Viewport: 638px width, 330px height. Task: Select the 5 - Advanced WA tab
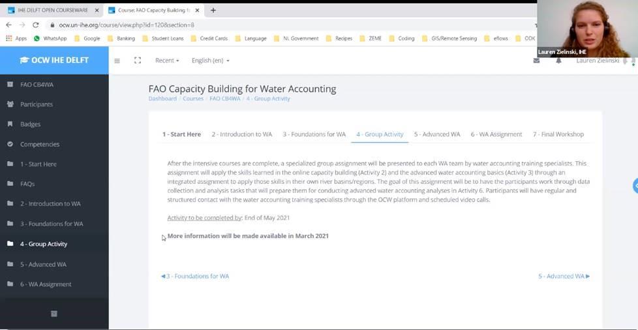(437, 134)
